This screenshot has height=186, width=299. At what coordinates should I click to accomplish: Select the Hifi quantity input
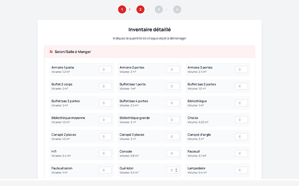click(105, 153)
